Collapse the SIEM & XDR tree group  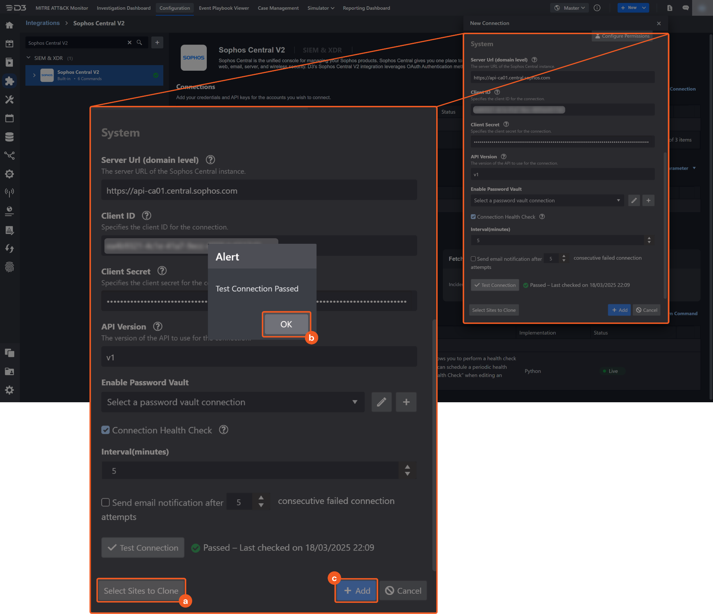click(29, 58)
